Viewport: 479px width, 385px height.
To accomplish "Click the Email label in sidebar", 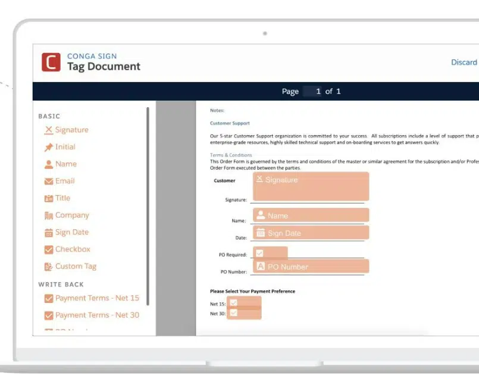I will coord(65,181).
